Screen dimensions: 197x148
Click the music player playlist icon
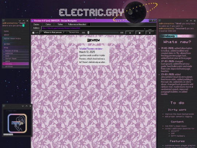point(33,33)
